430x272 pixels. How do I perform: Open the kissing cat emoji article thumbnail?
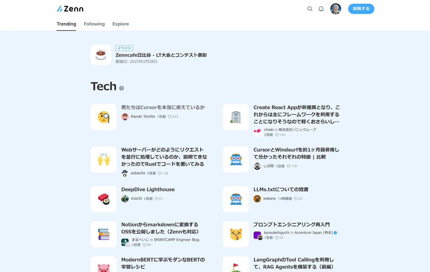tap(236, 234)
